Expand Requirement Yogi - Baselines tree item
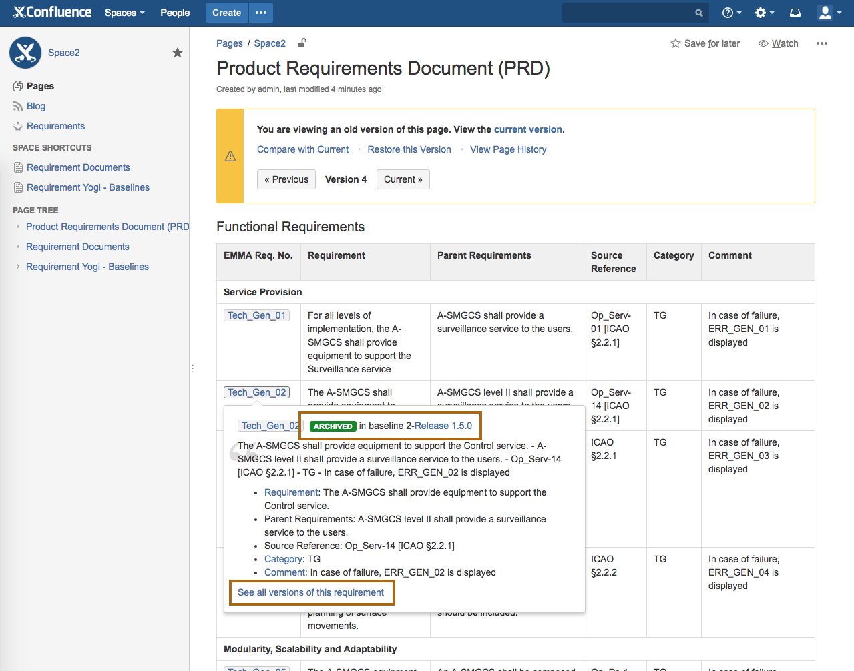Screen dimensions: 854x671 (x=18, y=267)
